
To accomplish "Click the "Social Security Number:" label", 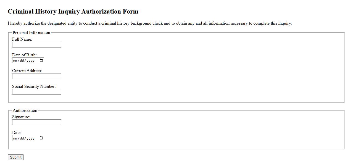I will [34, 87].
